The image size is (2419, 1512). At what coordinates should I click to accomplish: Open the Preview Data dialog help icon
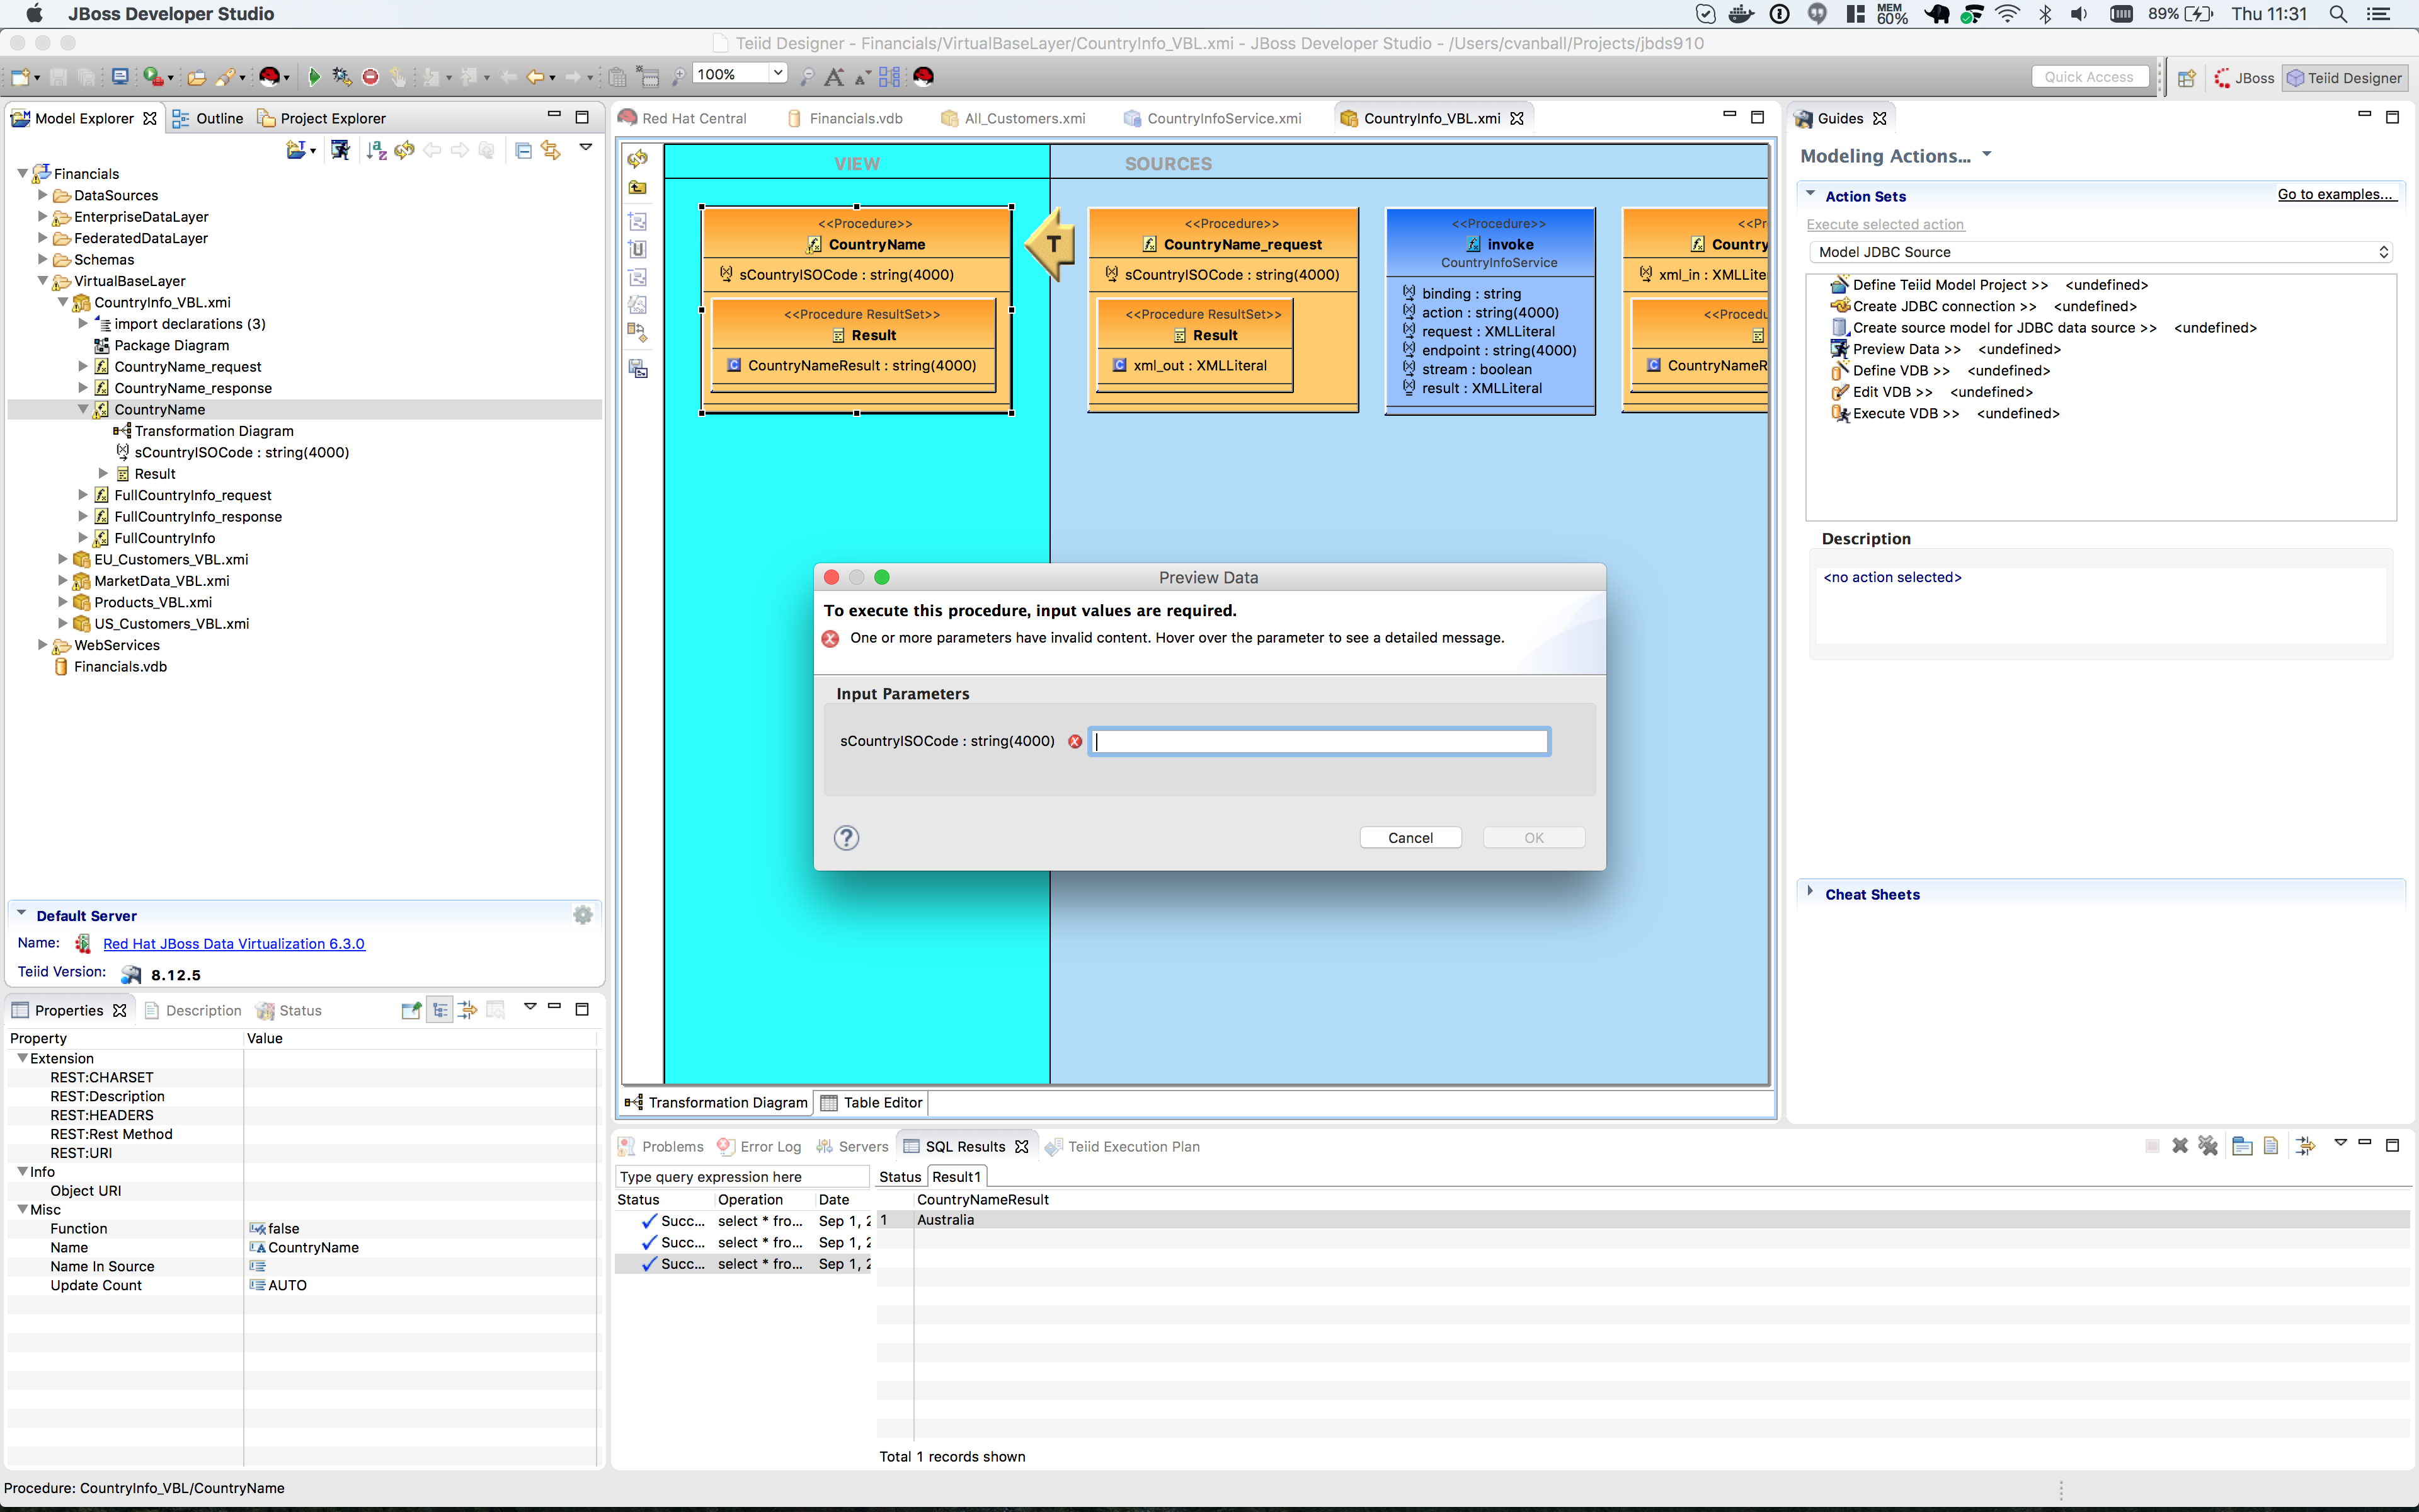845,838
